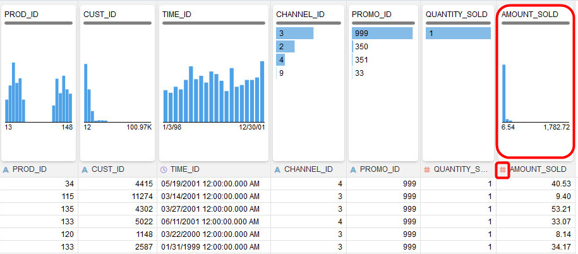
Task: Click AMOUNT_SOLD cell 8.14
Action: (x=537, y=234)
